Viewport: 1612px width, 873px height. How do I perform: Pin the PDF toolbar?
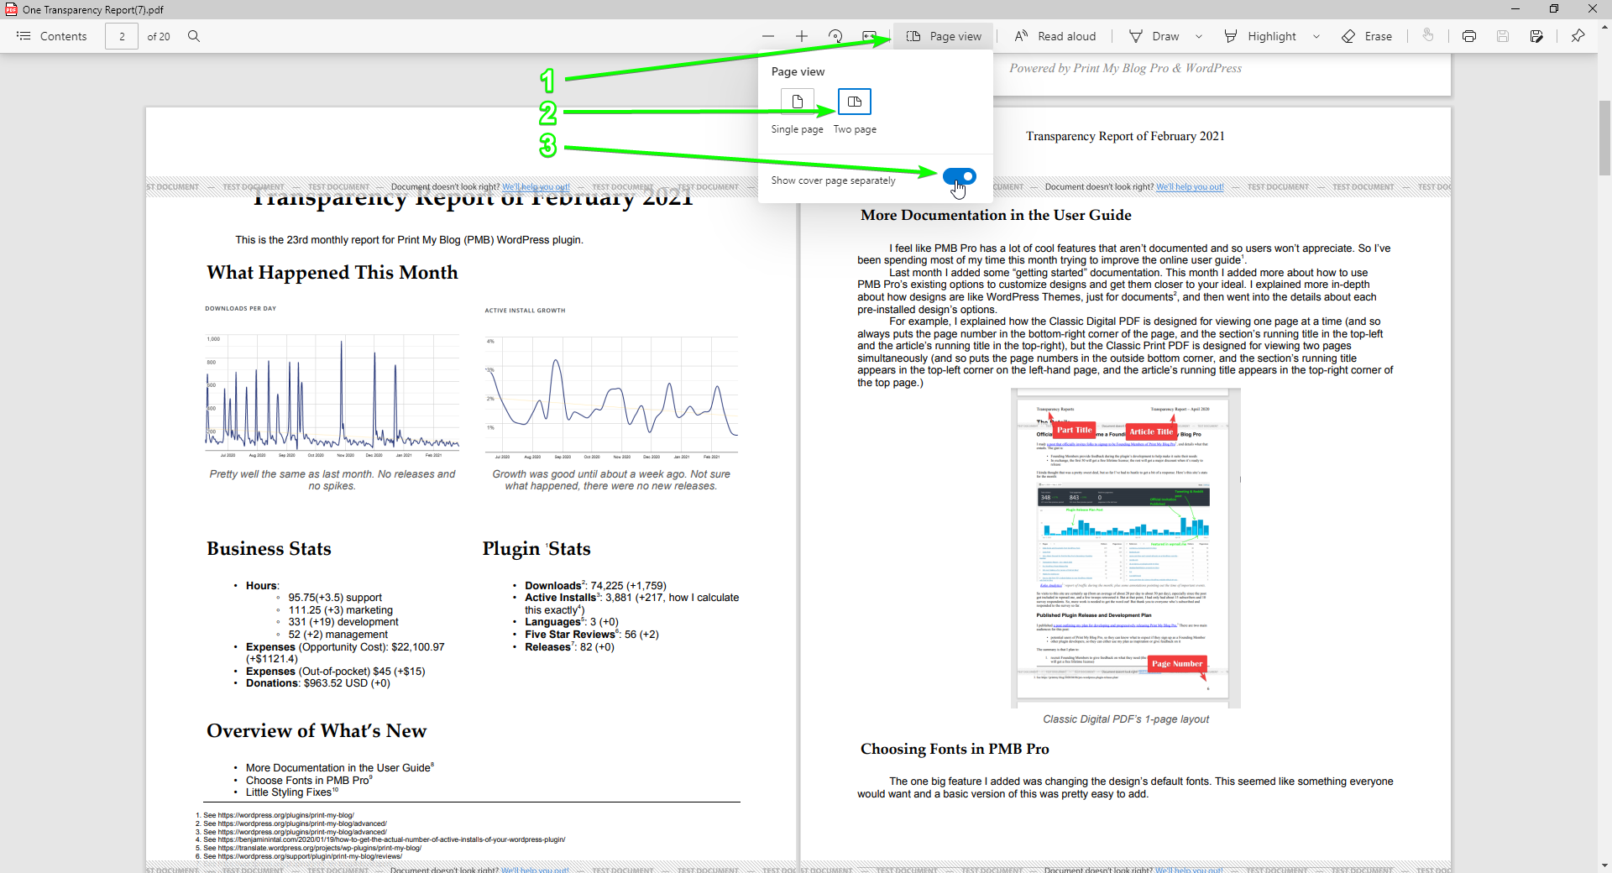[x=1578, y=36]
